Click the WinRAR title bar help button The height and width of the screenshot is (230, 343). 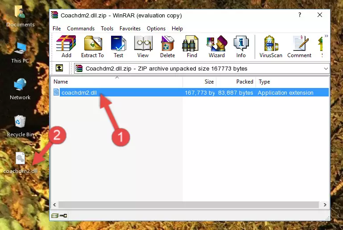pos(300,15)
